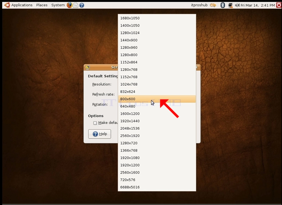Select the 1680x1050 resolution
Image resolution: width=282 pixels, height=205 pixels.
point(157,18)
